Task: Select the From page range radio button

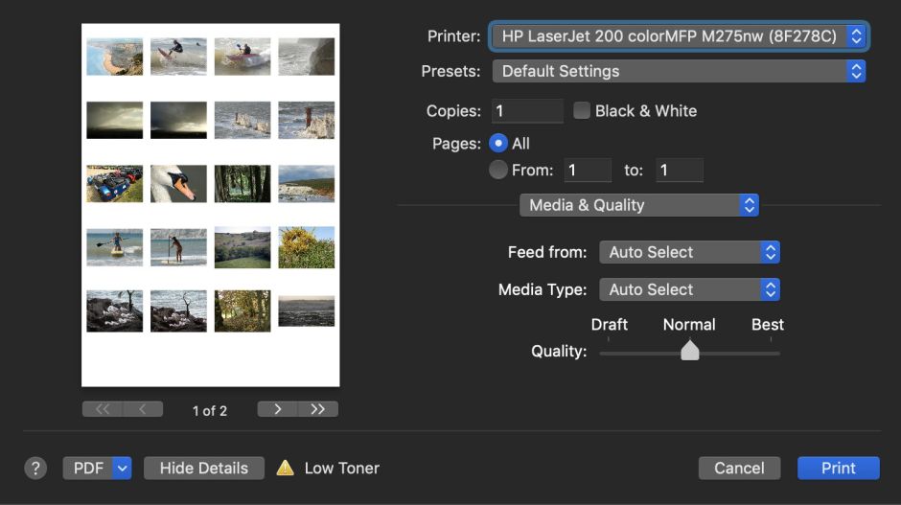Action: (498, 170)
